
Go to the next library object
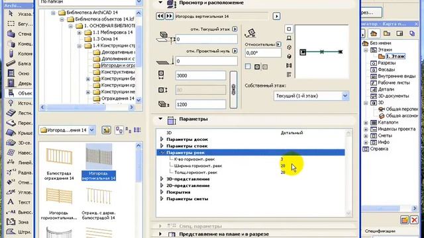[x=169, y=16]
